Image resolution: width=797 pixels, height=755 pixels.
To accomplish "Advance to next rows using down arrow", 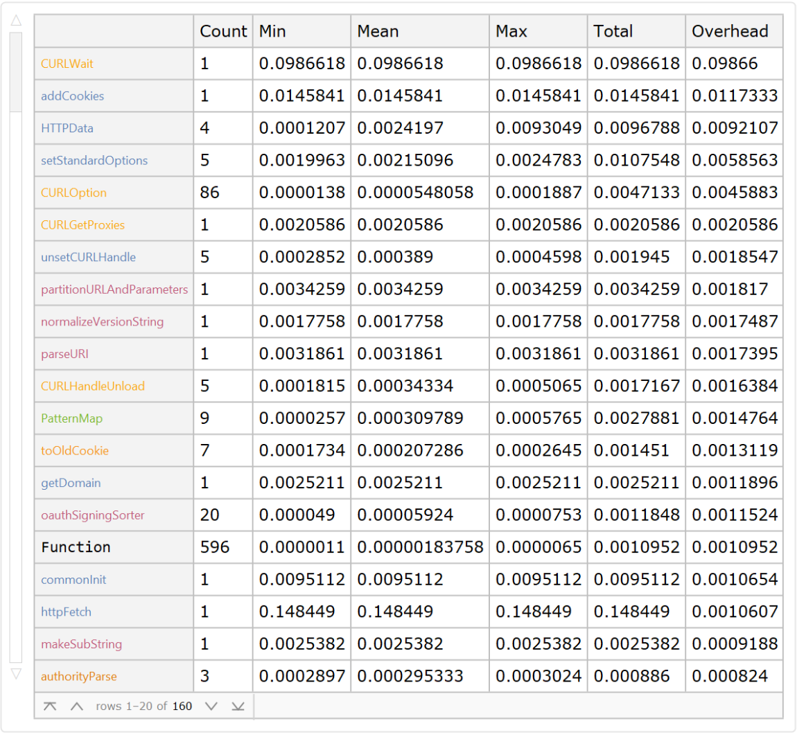I will pyautogui.click(x=211, y=706).
